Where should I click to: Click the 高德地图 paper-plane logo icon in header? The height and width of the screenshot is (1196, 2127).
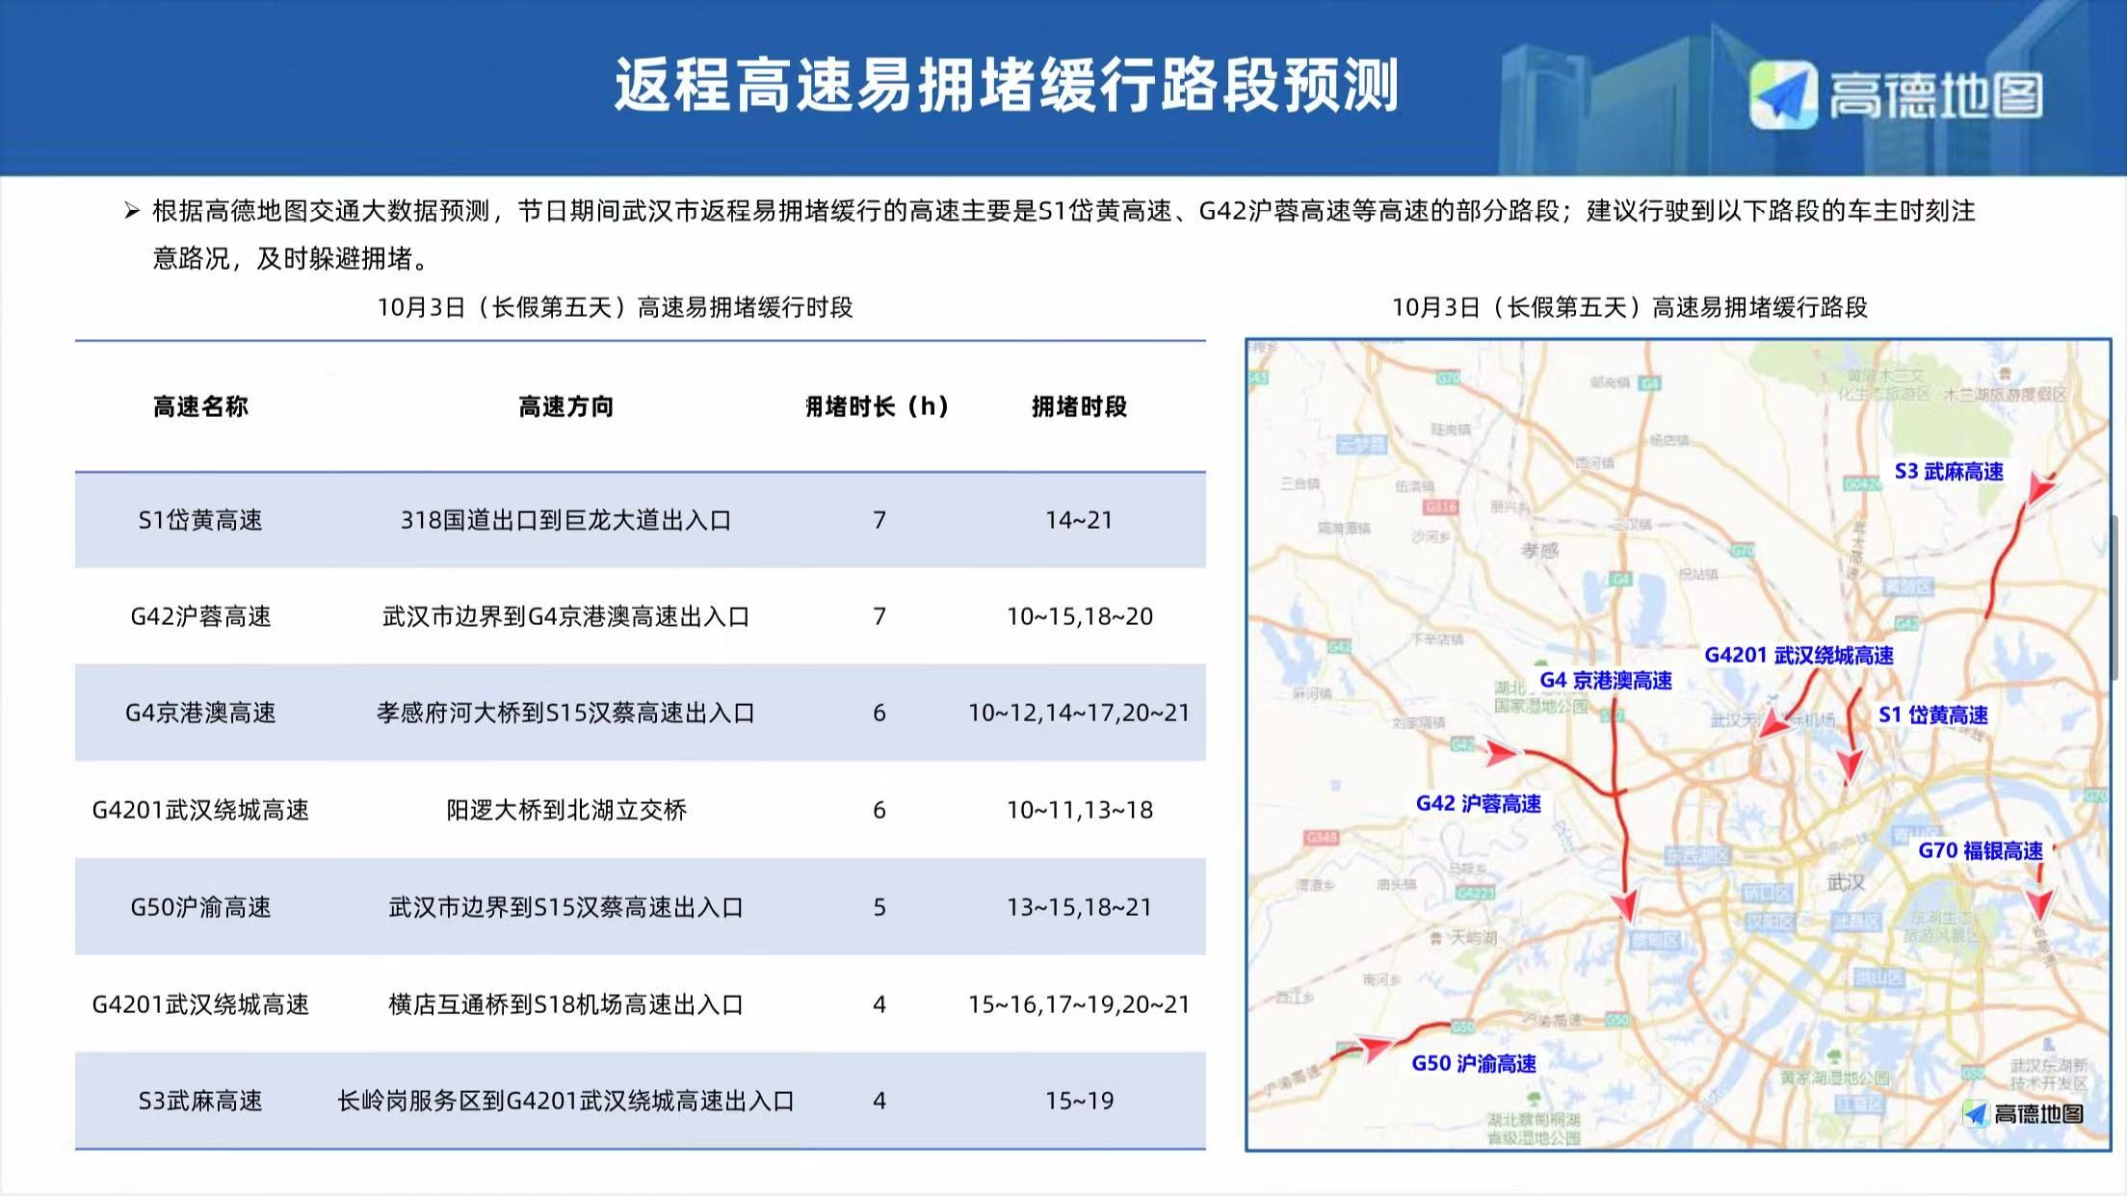click(1783, 94)
